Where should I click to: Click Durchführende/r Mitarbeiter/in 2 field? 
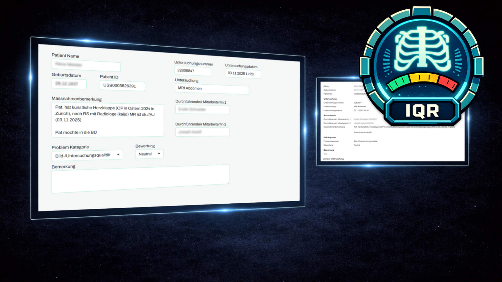point(202,132)
